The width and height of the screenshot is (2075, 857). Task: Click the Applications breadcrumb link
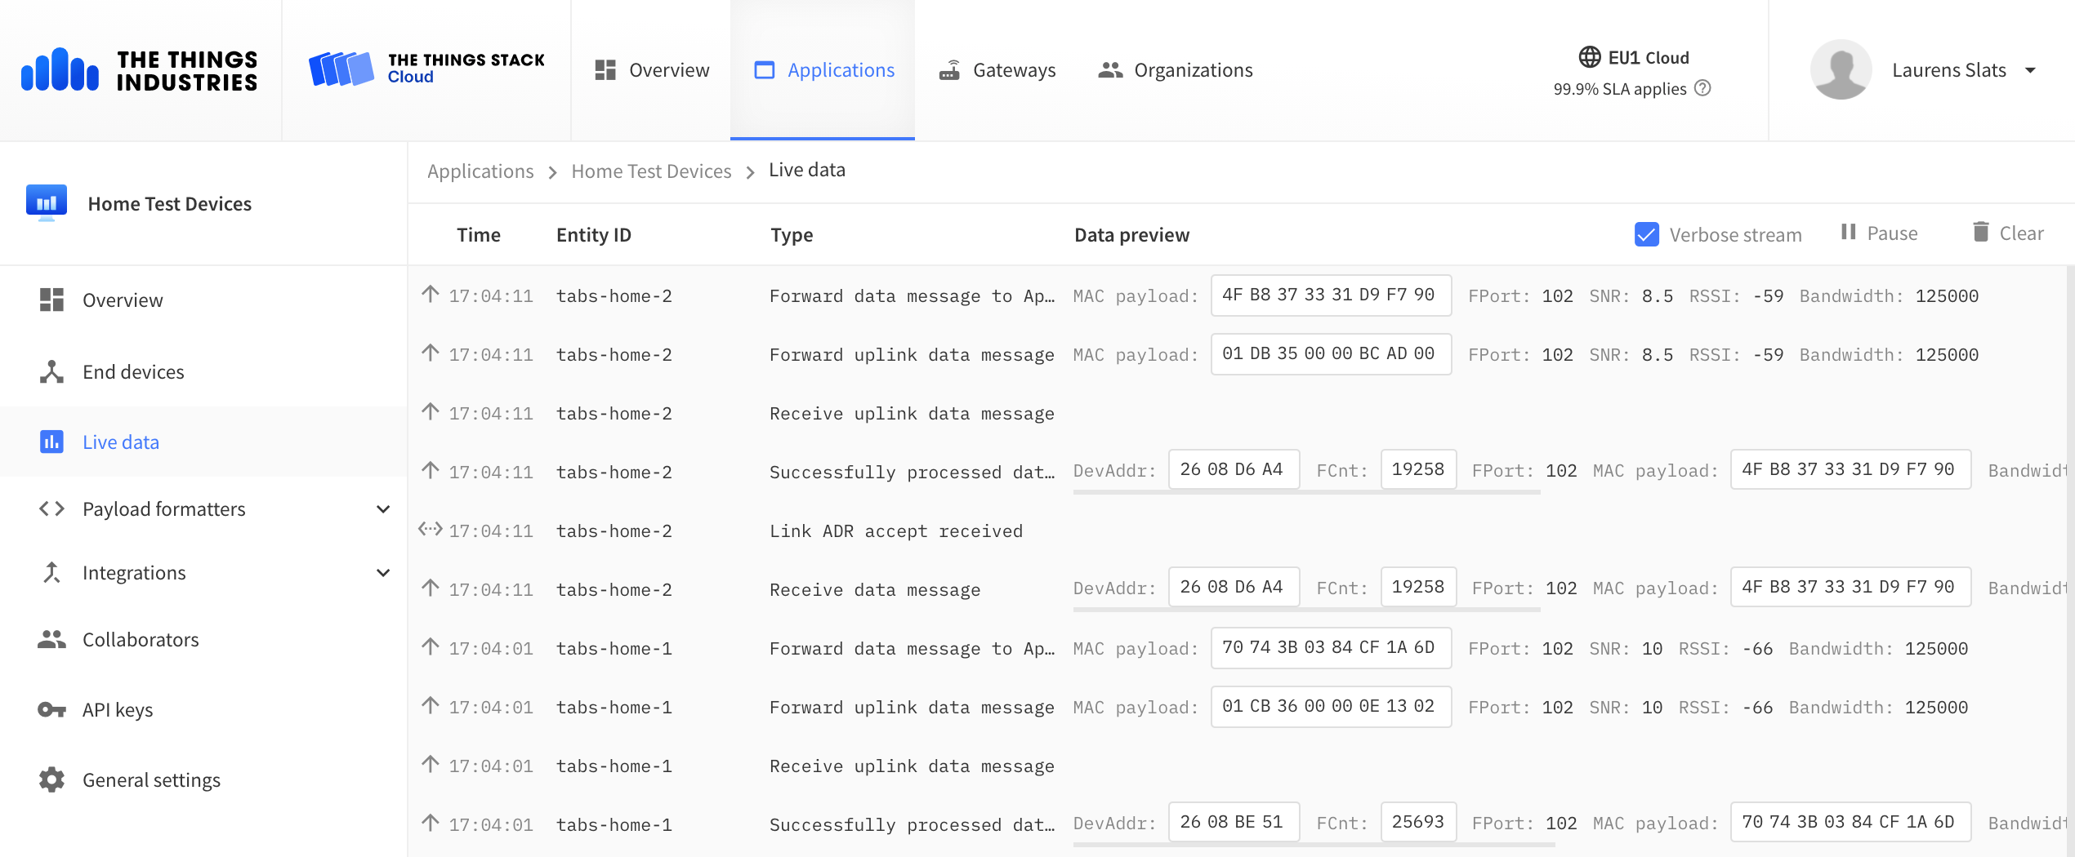480,171
